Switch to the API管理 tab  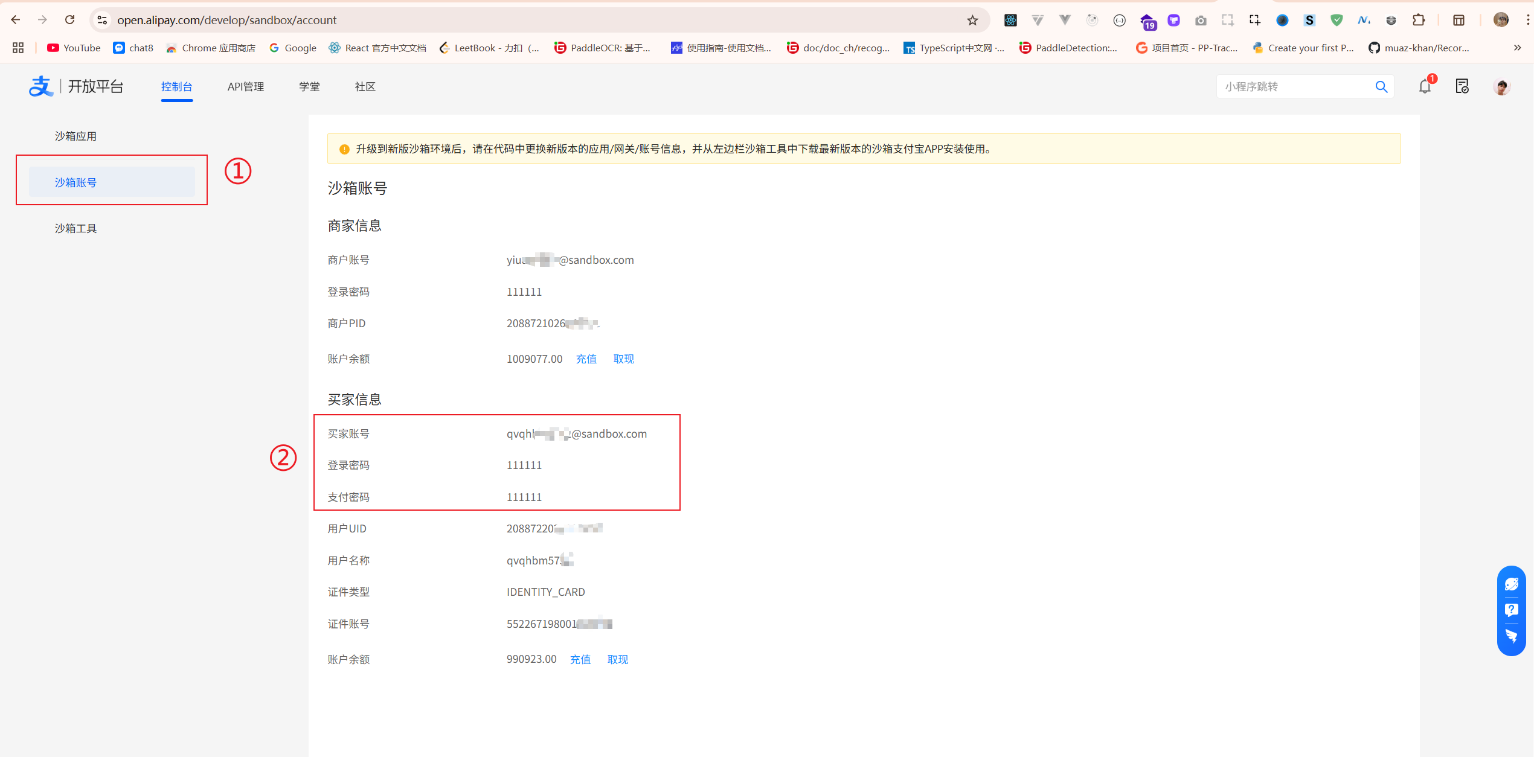[x=246, y=86]
